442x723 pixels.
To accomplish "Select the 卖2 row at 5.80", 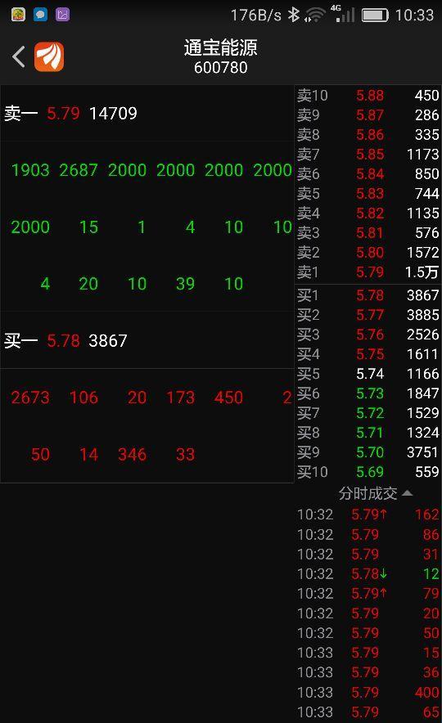I will [x=368, y=253].
